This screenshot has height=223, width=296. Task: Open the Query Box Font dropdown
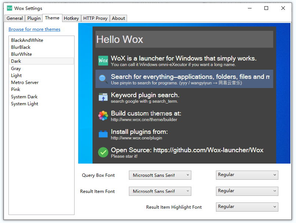point(160,175)
